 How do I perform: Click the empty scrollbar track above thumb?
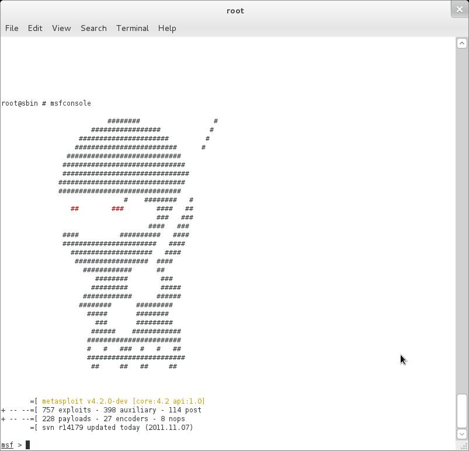click(461, 222)
